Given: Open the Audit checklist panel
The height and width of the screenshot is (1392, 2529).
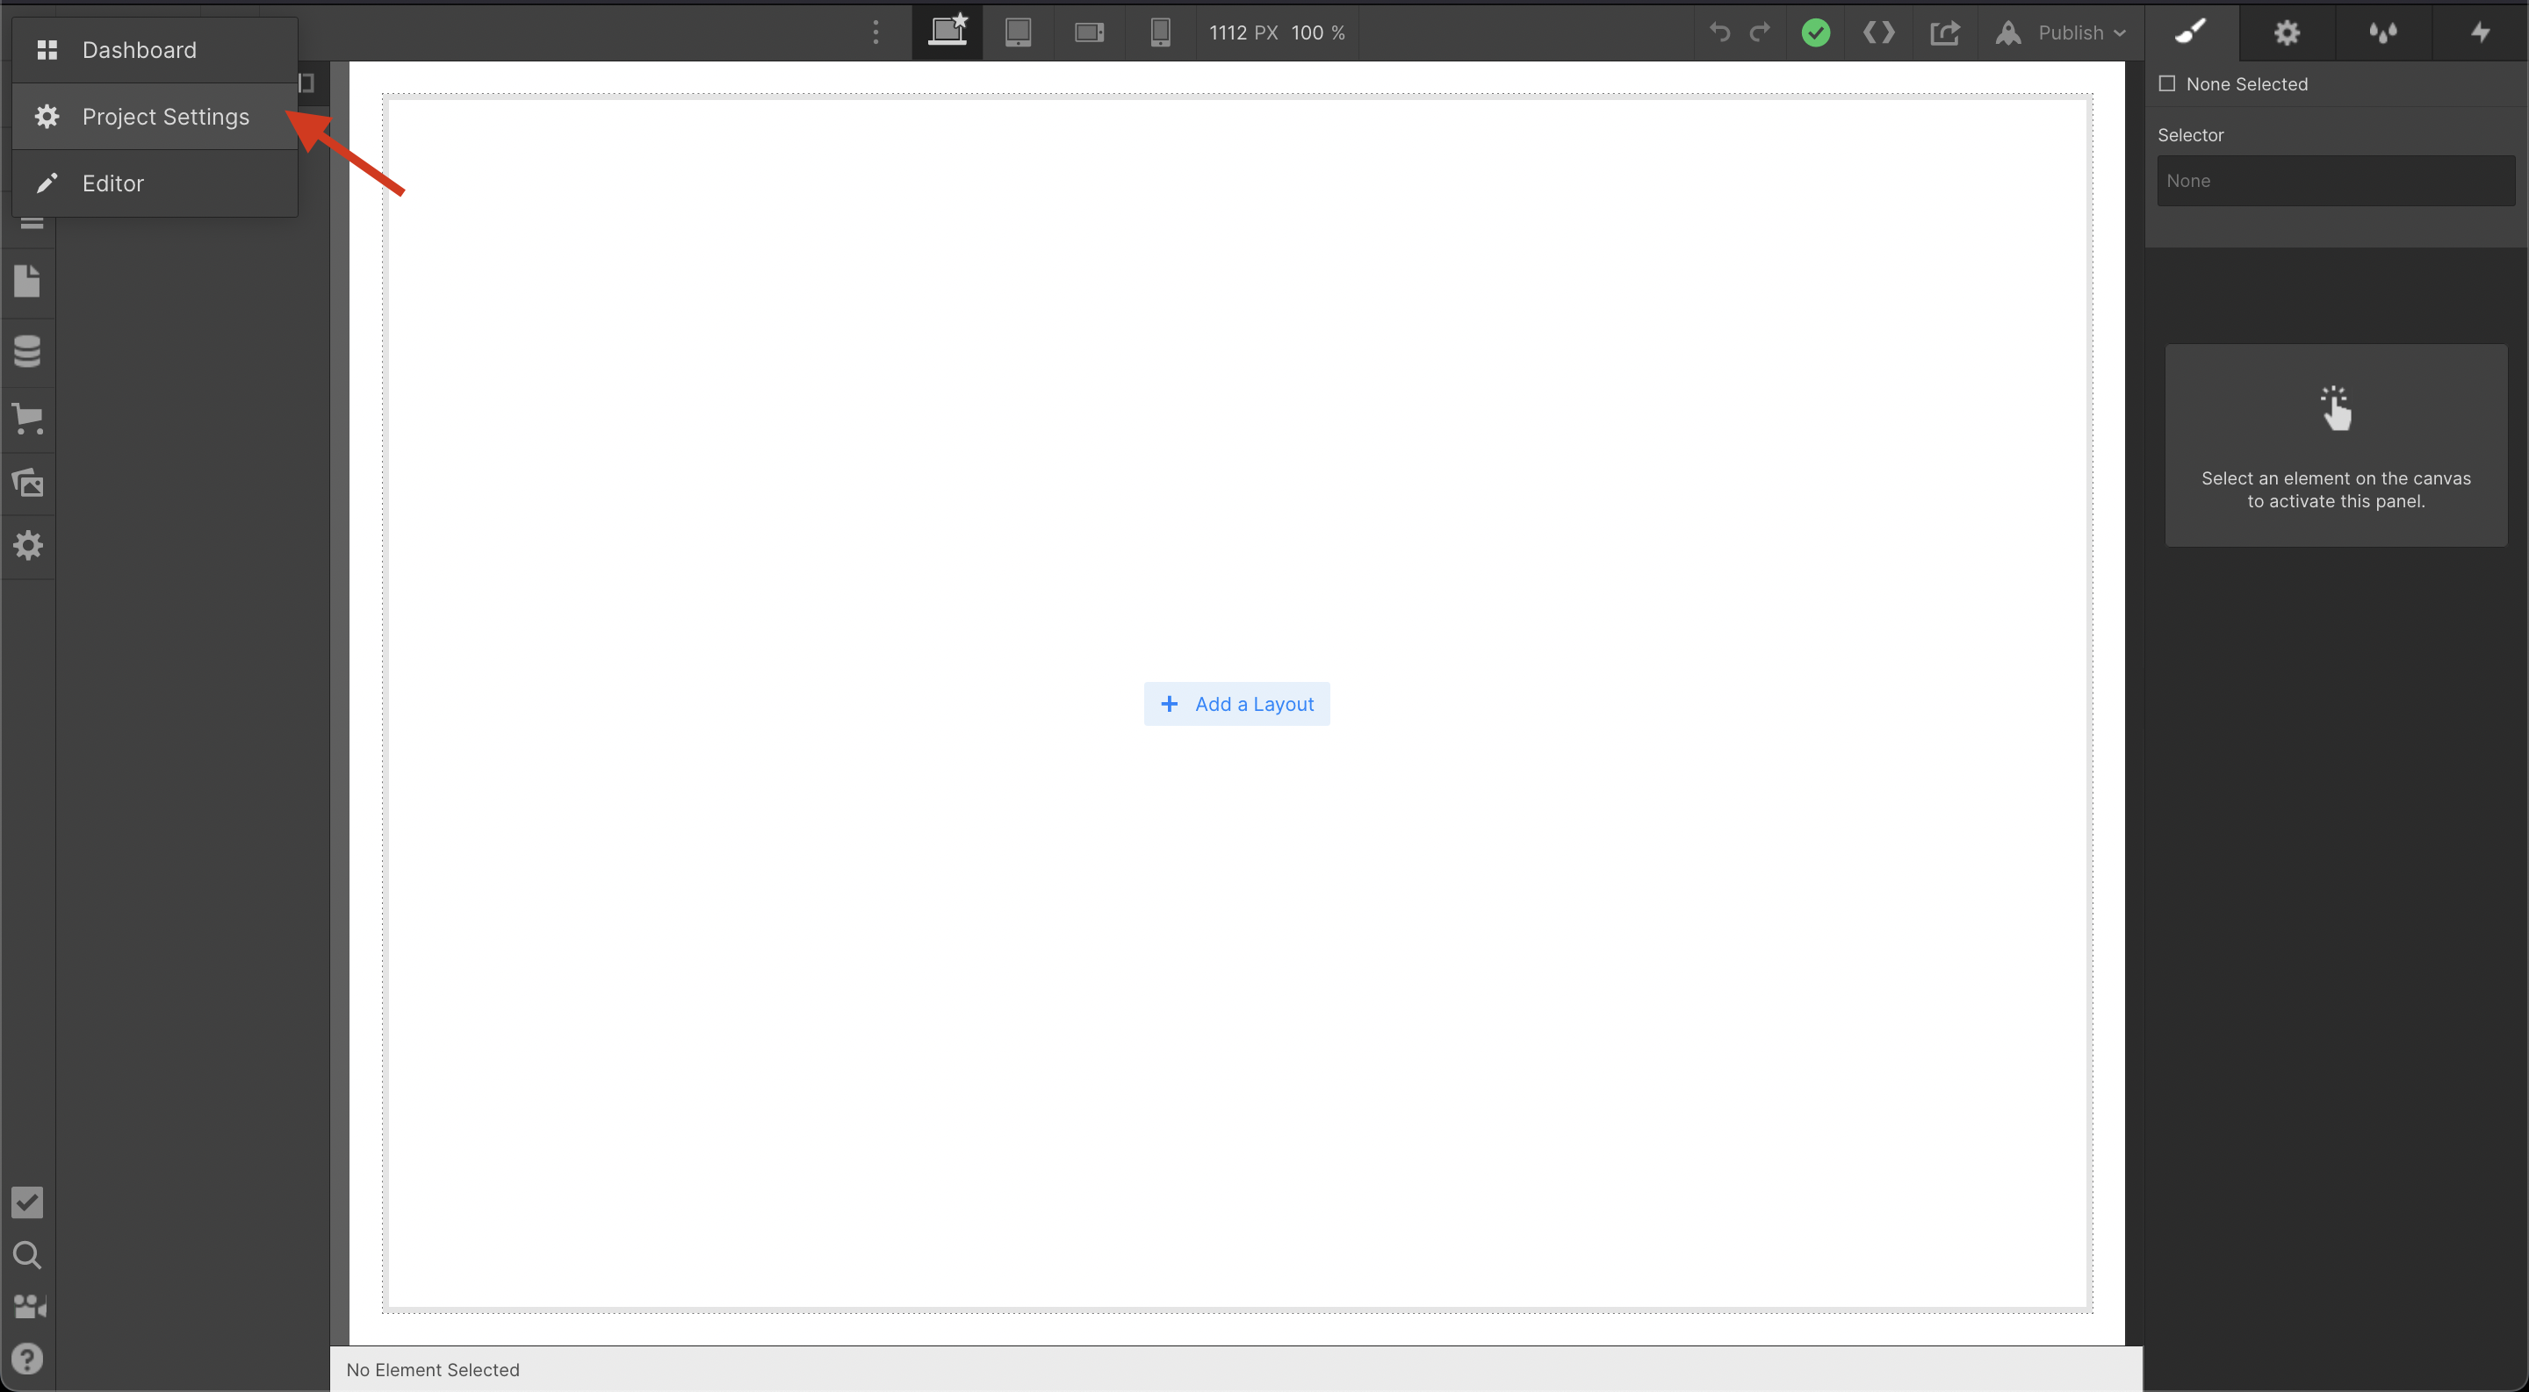Looking at the screenshot, I should pyautogui.click(x=26, y=1202).
